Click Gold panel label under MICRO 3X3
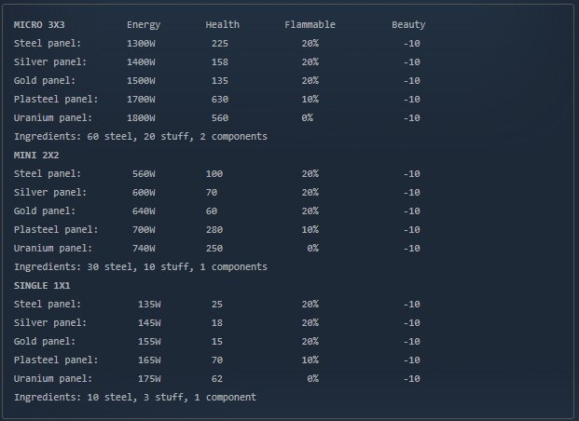Screen dimensions: 579x421 pos(45,81)
